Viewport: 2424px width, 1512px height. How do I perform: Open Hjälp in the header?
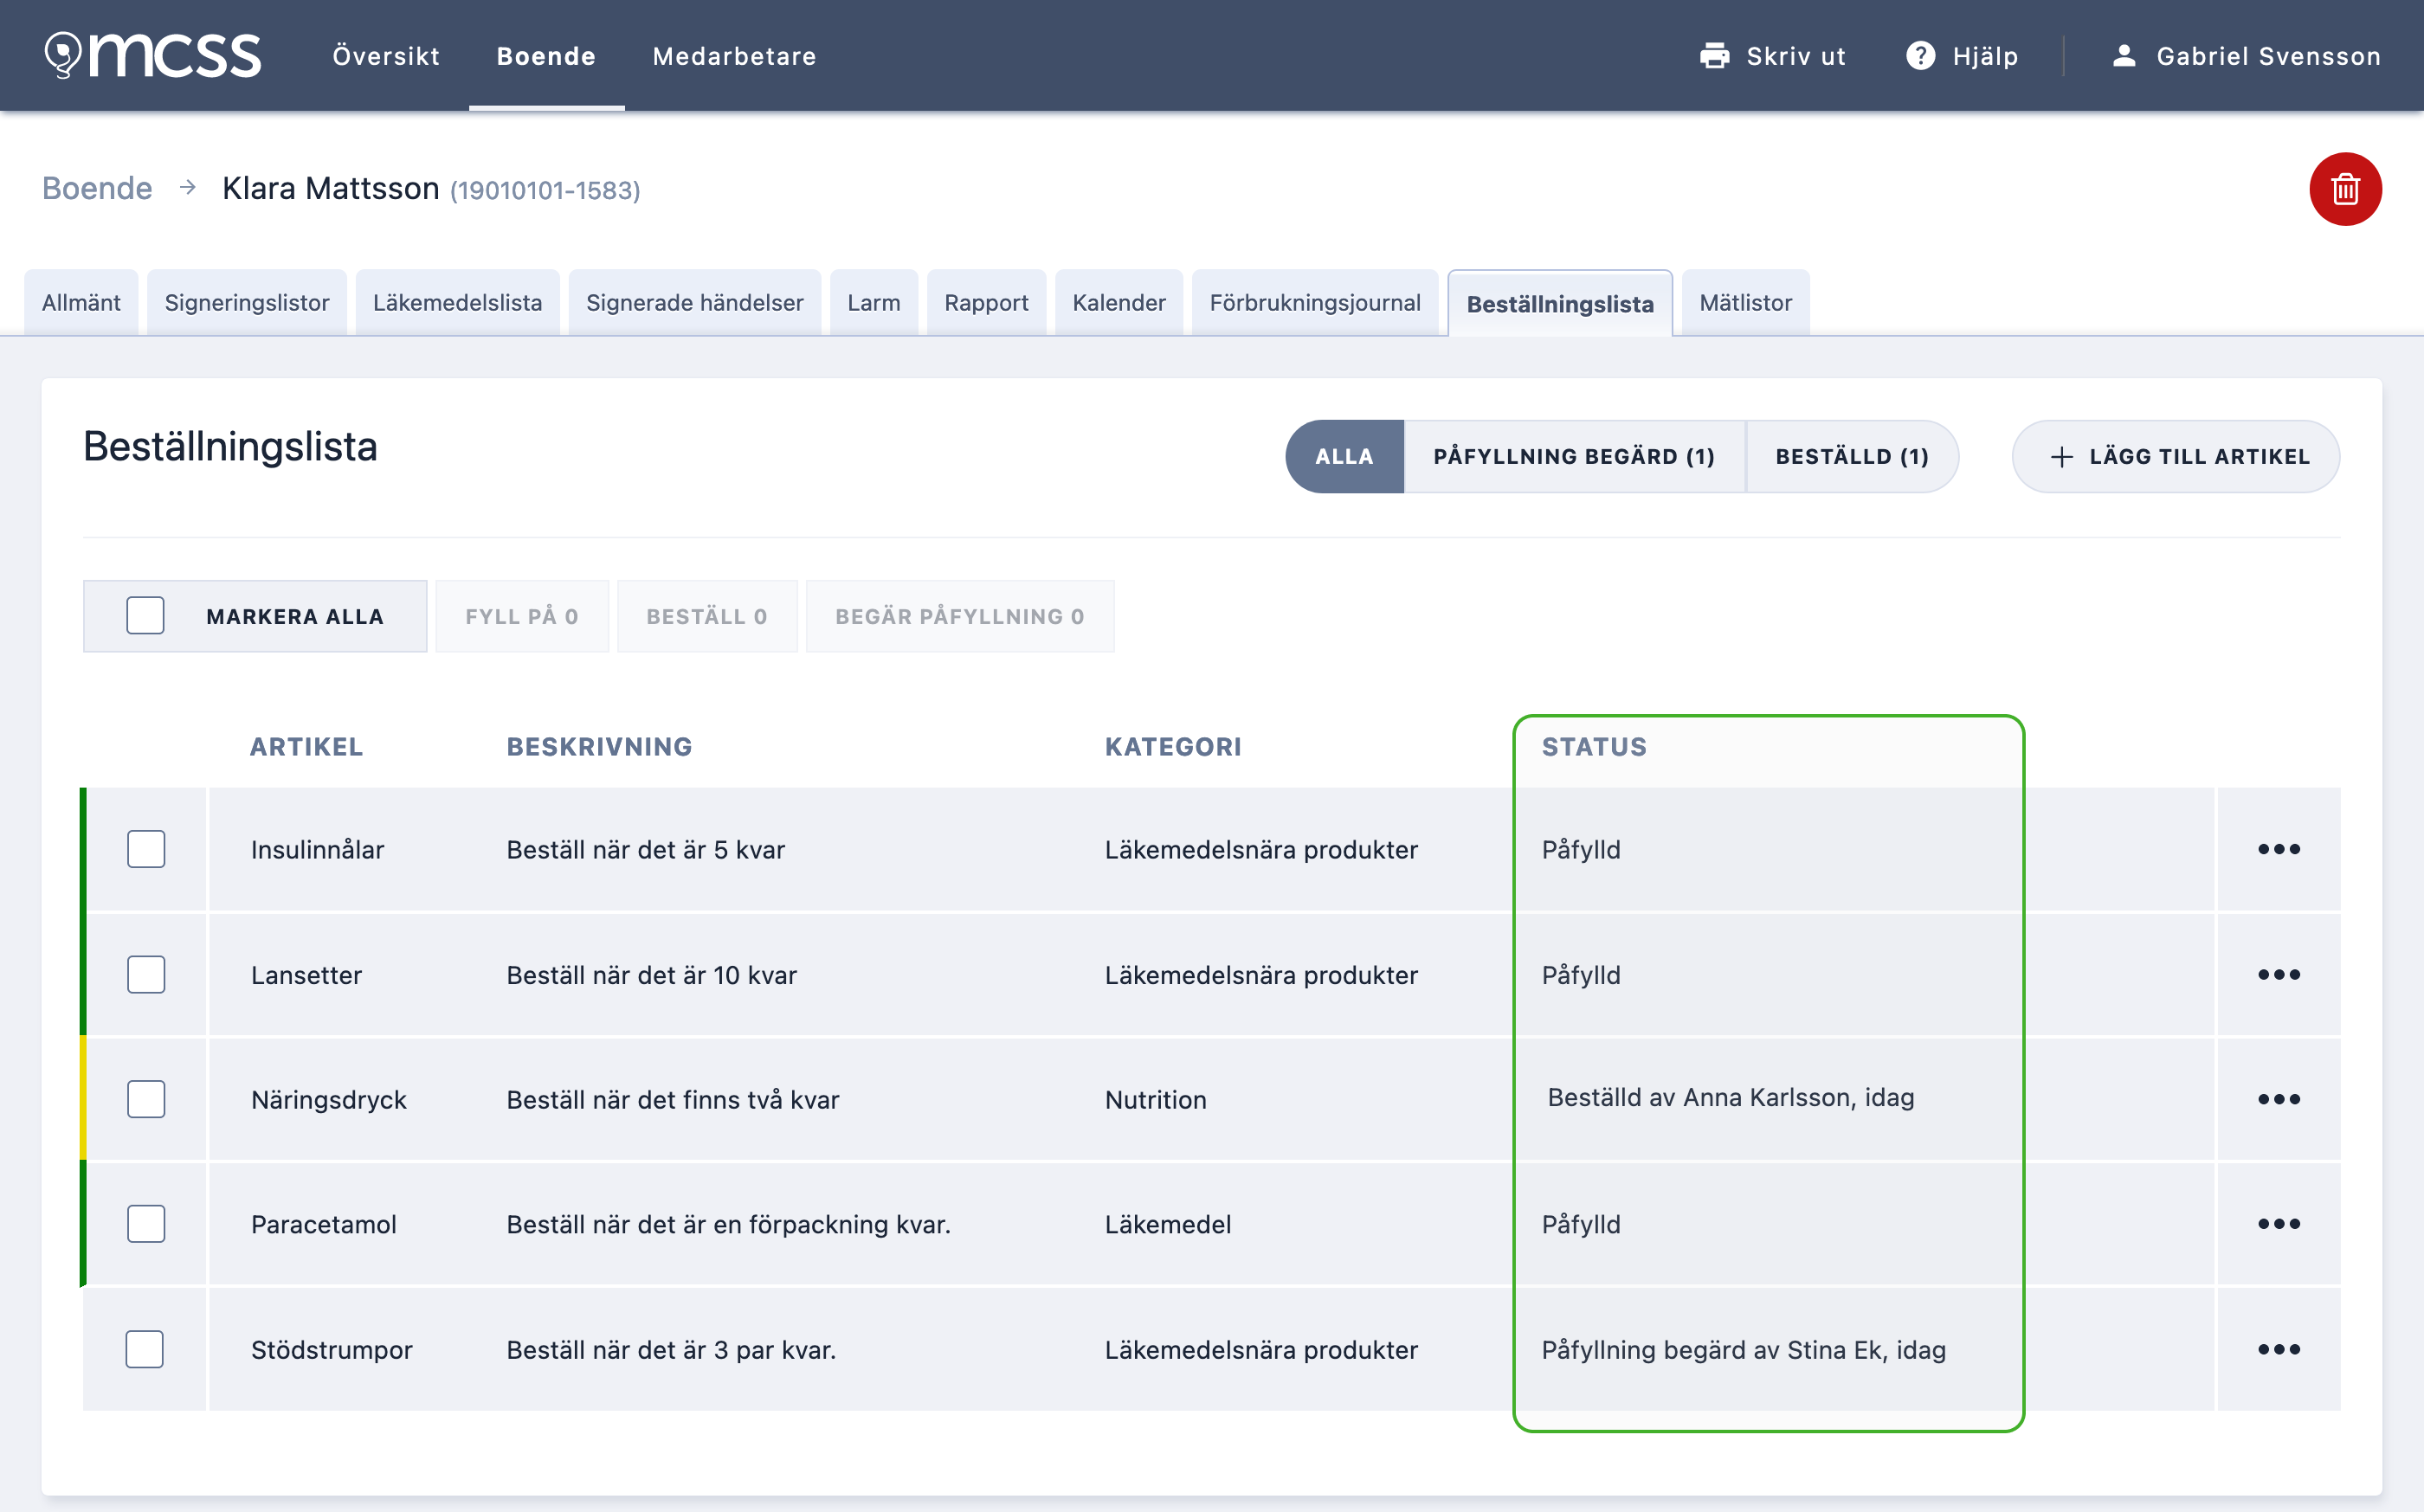coord(1985,56)
